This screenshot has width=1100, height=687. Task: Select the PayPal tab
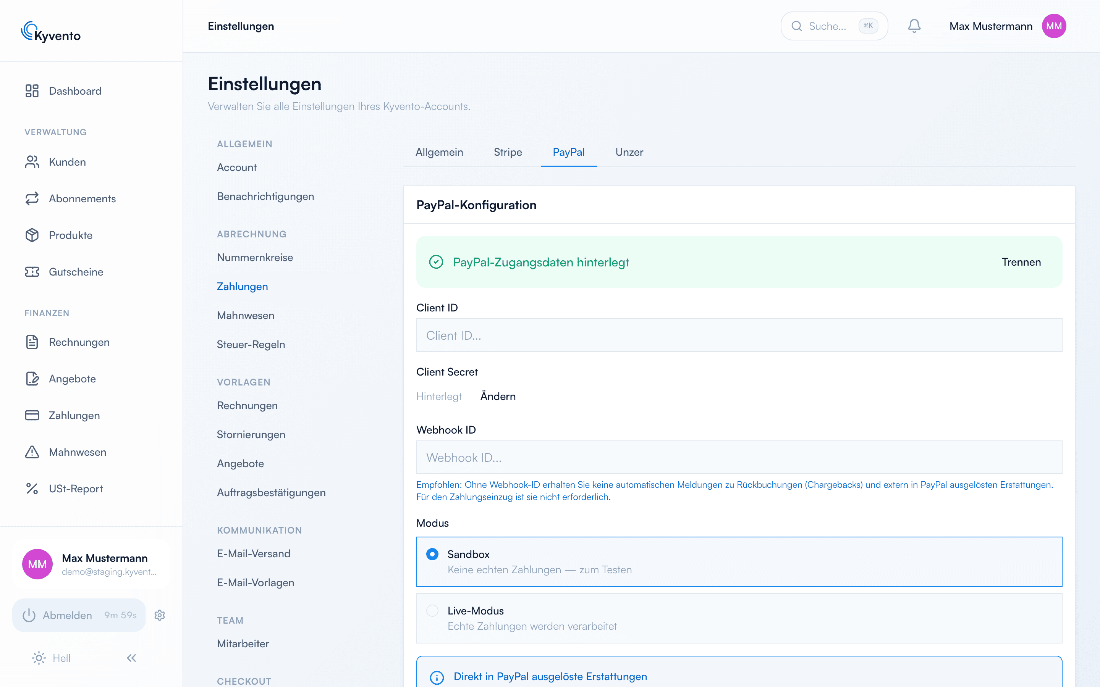tap(569, 152)
